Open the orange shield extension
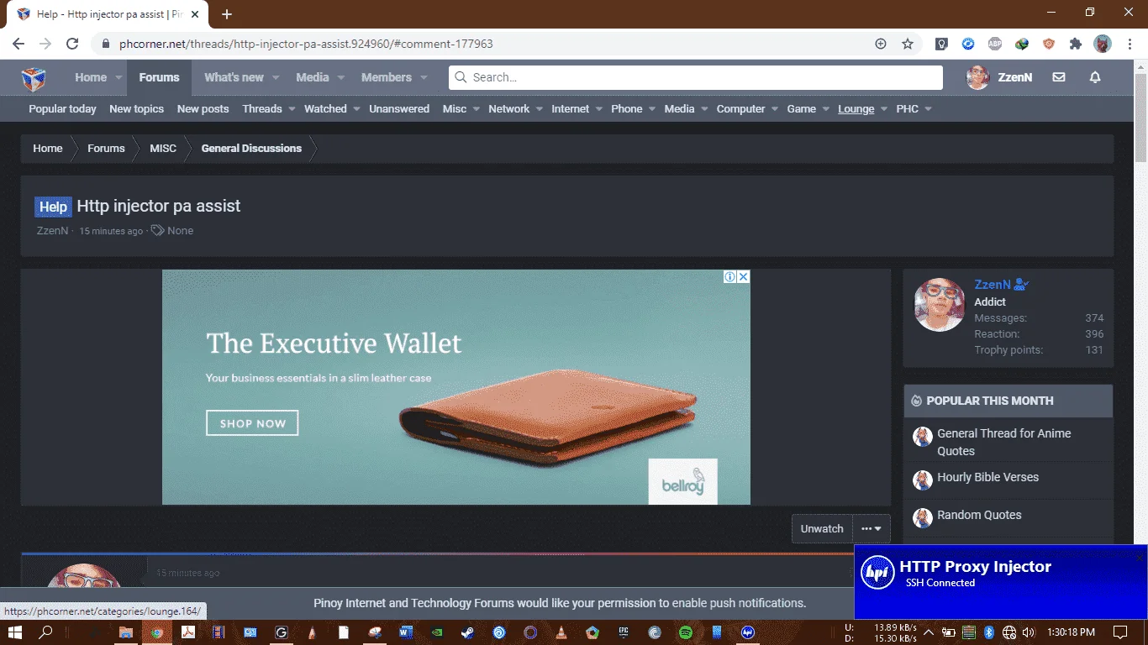Viewport: 1148px width, 645px height. 1048,44
